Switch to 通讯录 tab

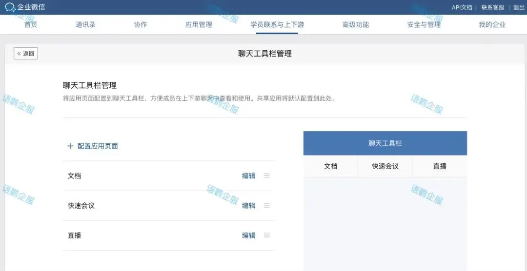(85, 25)
